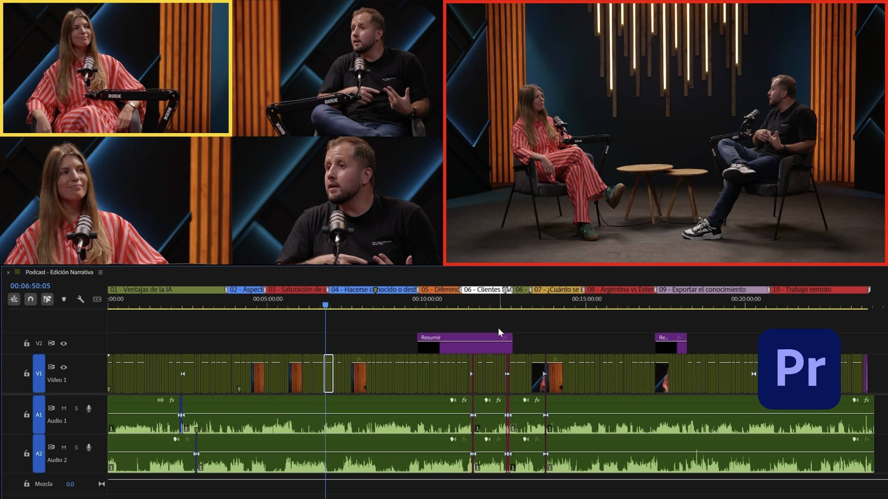The image size is (888, 499).
Task: Select the Podcast - Edición Narrativa sequence tab
Action: point(59,272)
